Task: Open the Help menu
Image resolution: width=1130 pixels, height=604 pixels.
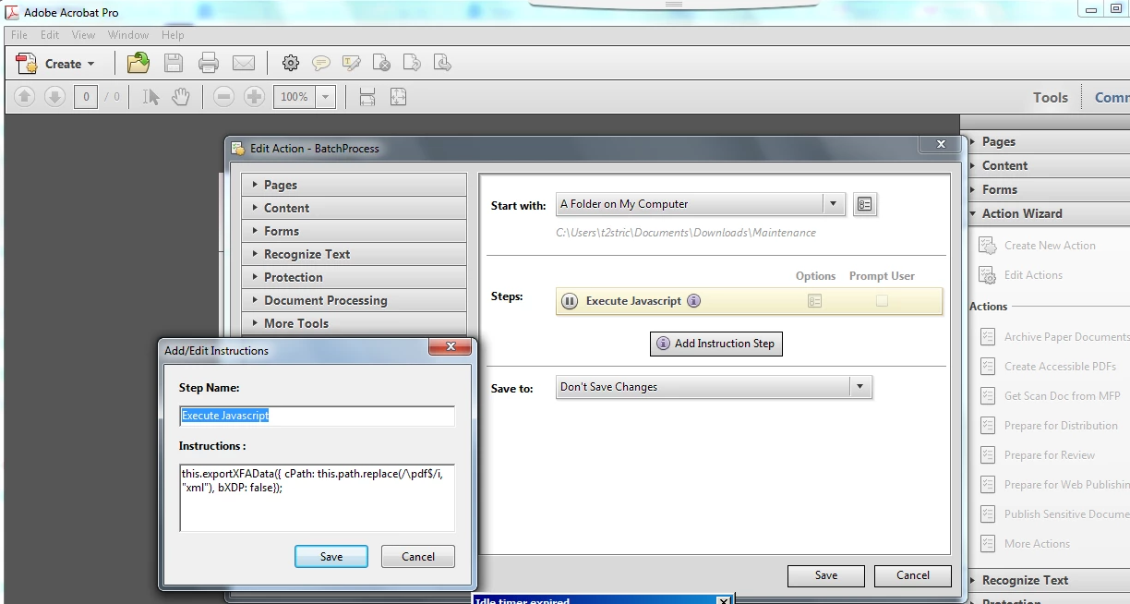Action: (x=173, y=35)
